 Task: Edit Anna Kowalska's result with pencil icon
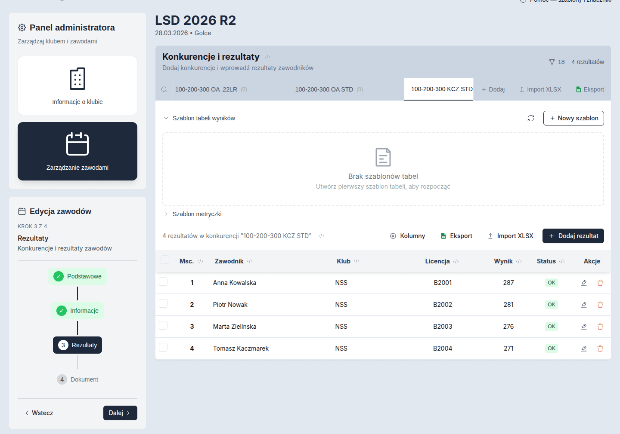pyautogui.click(x=584, y=283)
